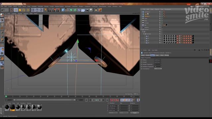Click the Apply button in coordinates
Image resolution: width=212 pixels, height=119 pixels.
[135, 113]
